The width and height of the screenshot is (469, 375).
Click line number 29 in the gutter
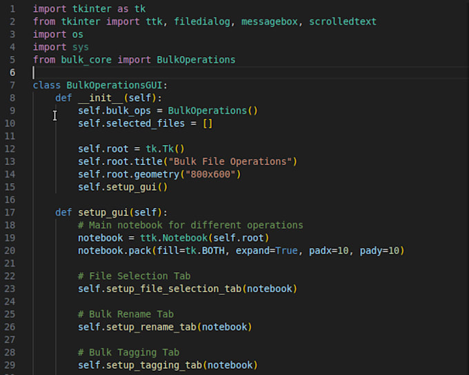click(x=10, y=365)
